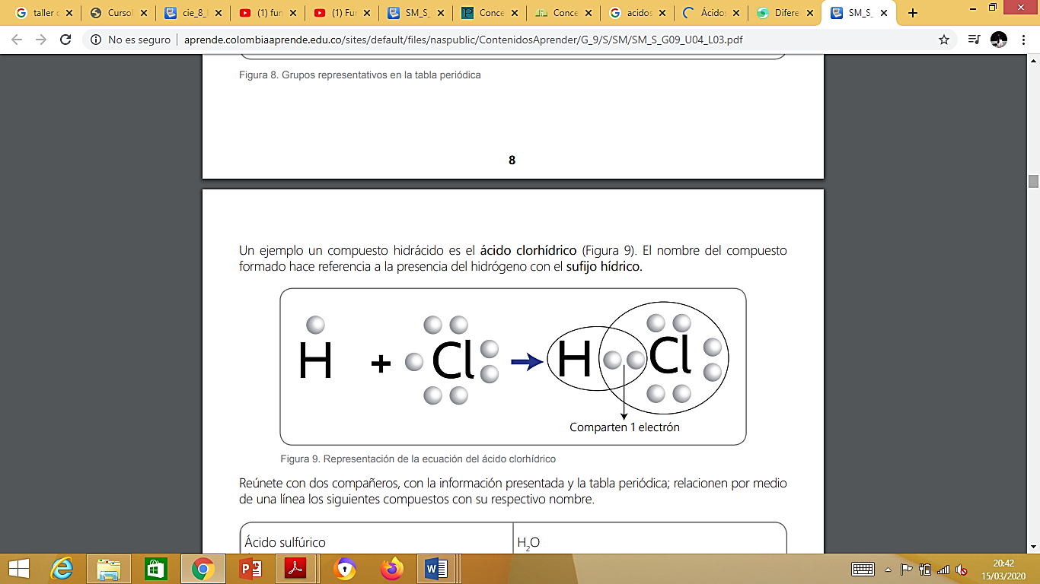Click the bold 'sufijo hídrico.' text
The width and height of the screenshot is (1040, 584).
point(605,267)
